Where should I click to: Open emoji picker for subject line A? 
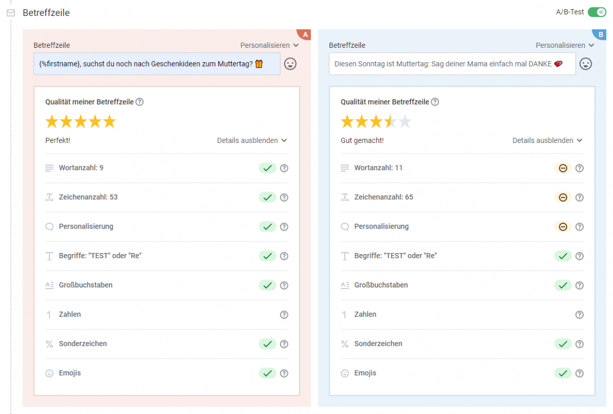point(290,64)
